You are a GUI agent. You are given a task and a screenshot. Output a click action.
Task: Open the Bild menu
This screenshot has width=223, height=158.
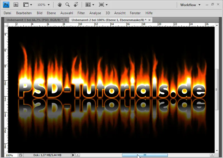39,13
